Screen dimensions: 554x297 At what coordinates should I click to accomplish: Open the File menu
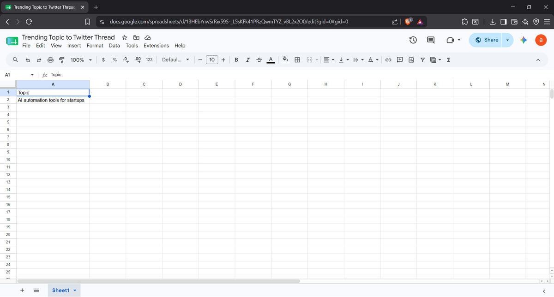tap(27, 46)
